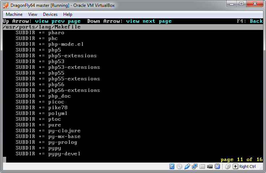
Task: Click the hard disk activity icon
Action: (172, 167)
